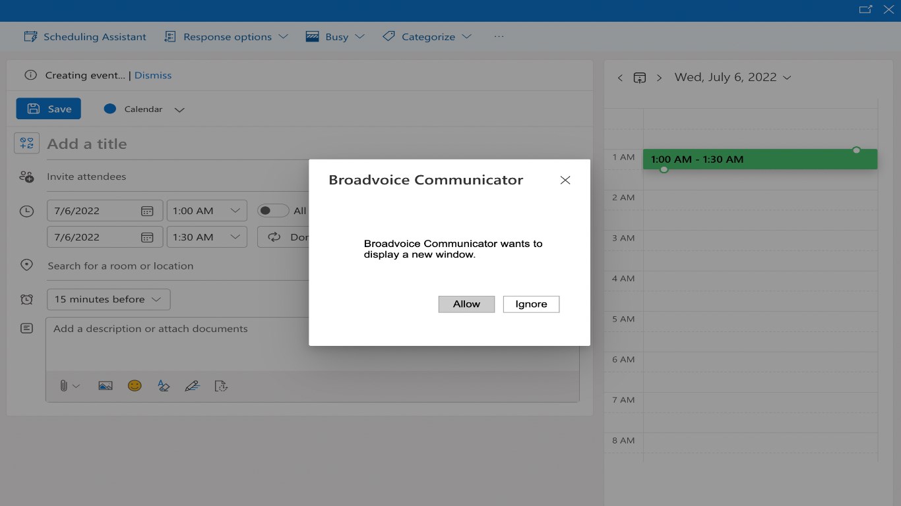Click the repeat recurrence icon
The height and width of the screenshot is (506, 901).
point(274,237)
